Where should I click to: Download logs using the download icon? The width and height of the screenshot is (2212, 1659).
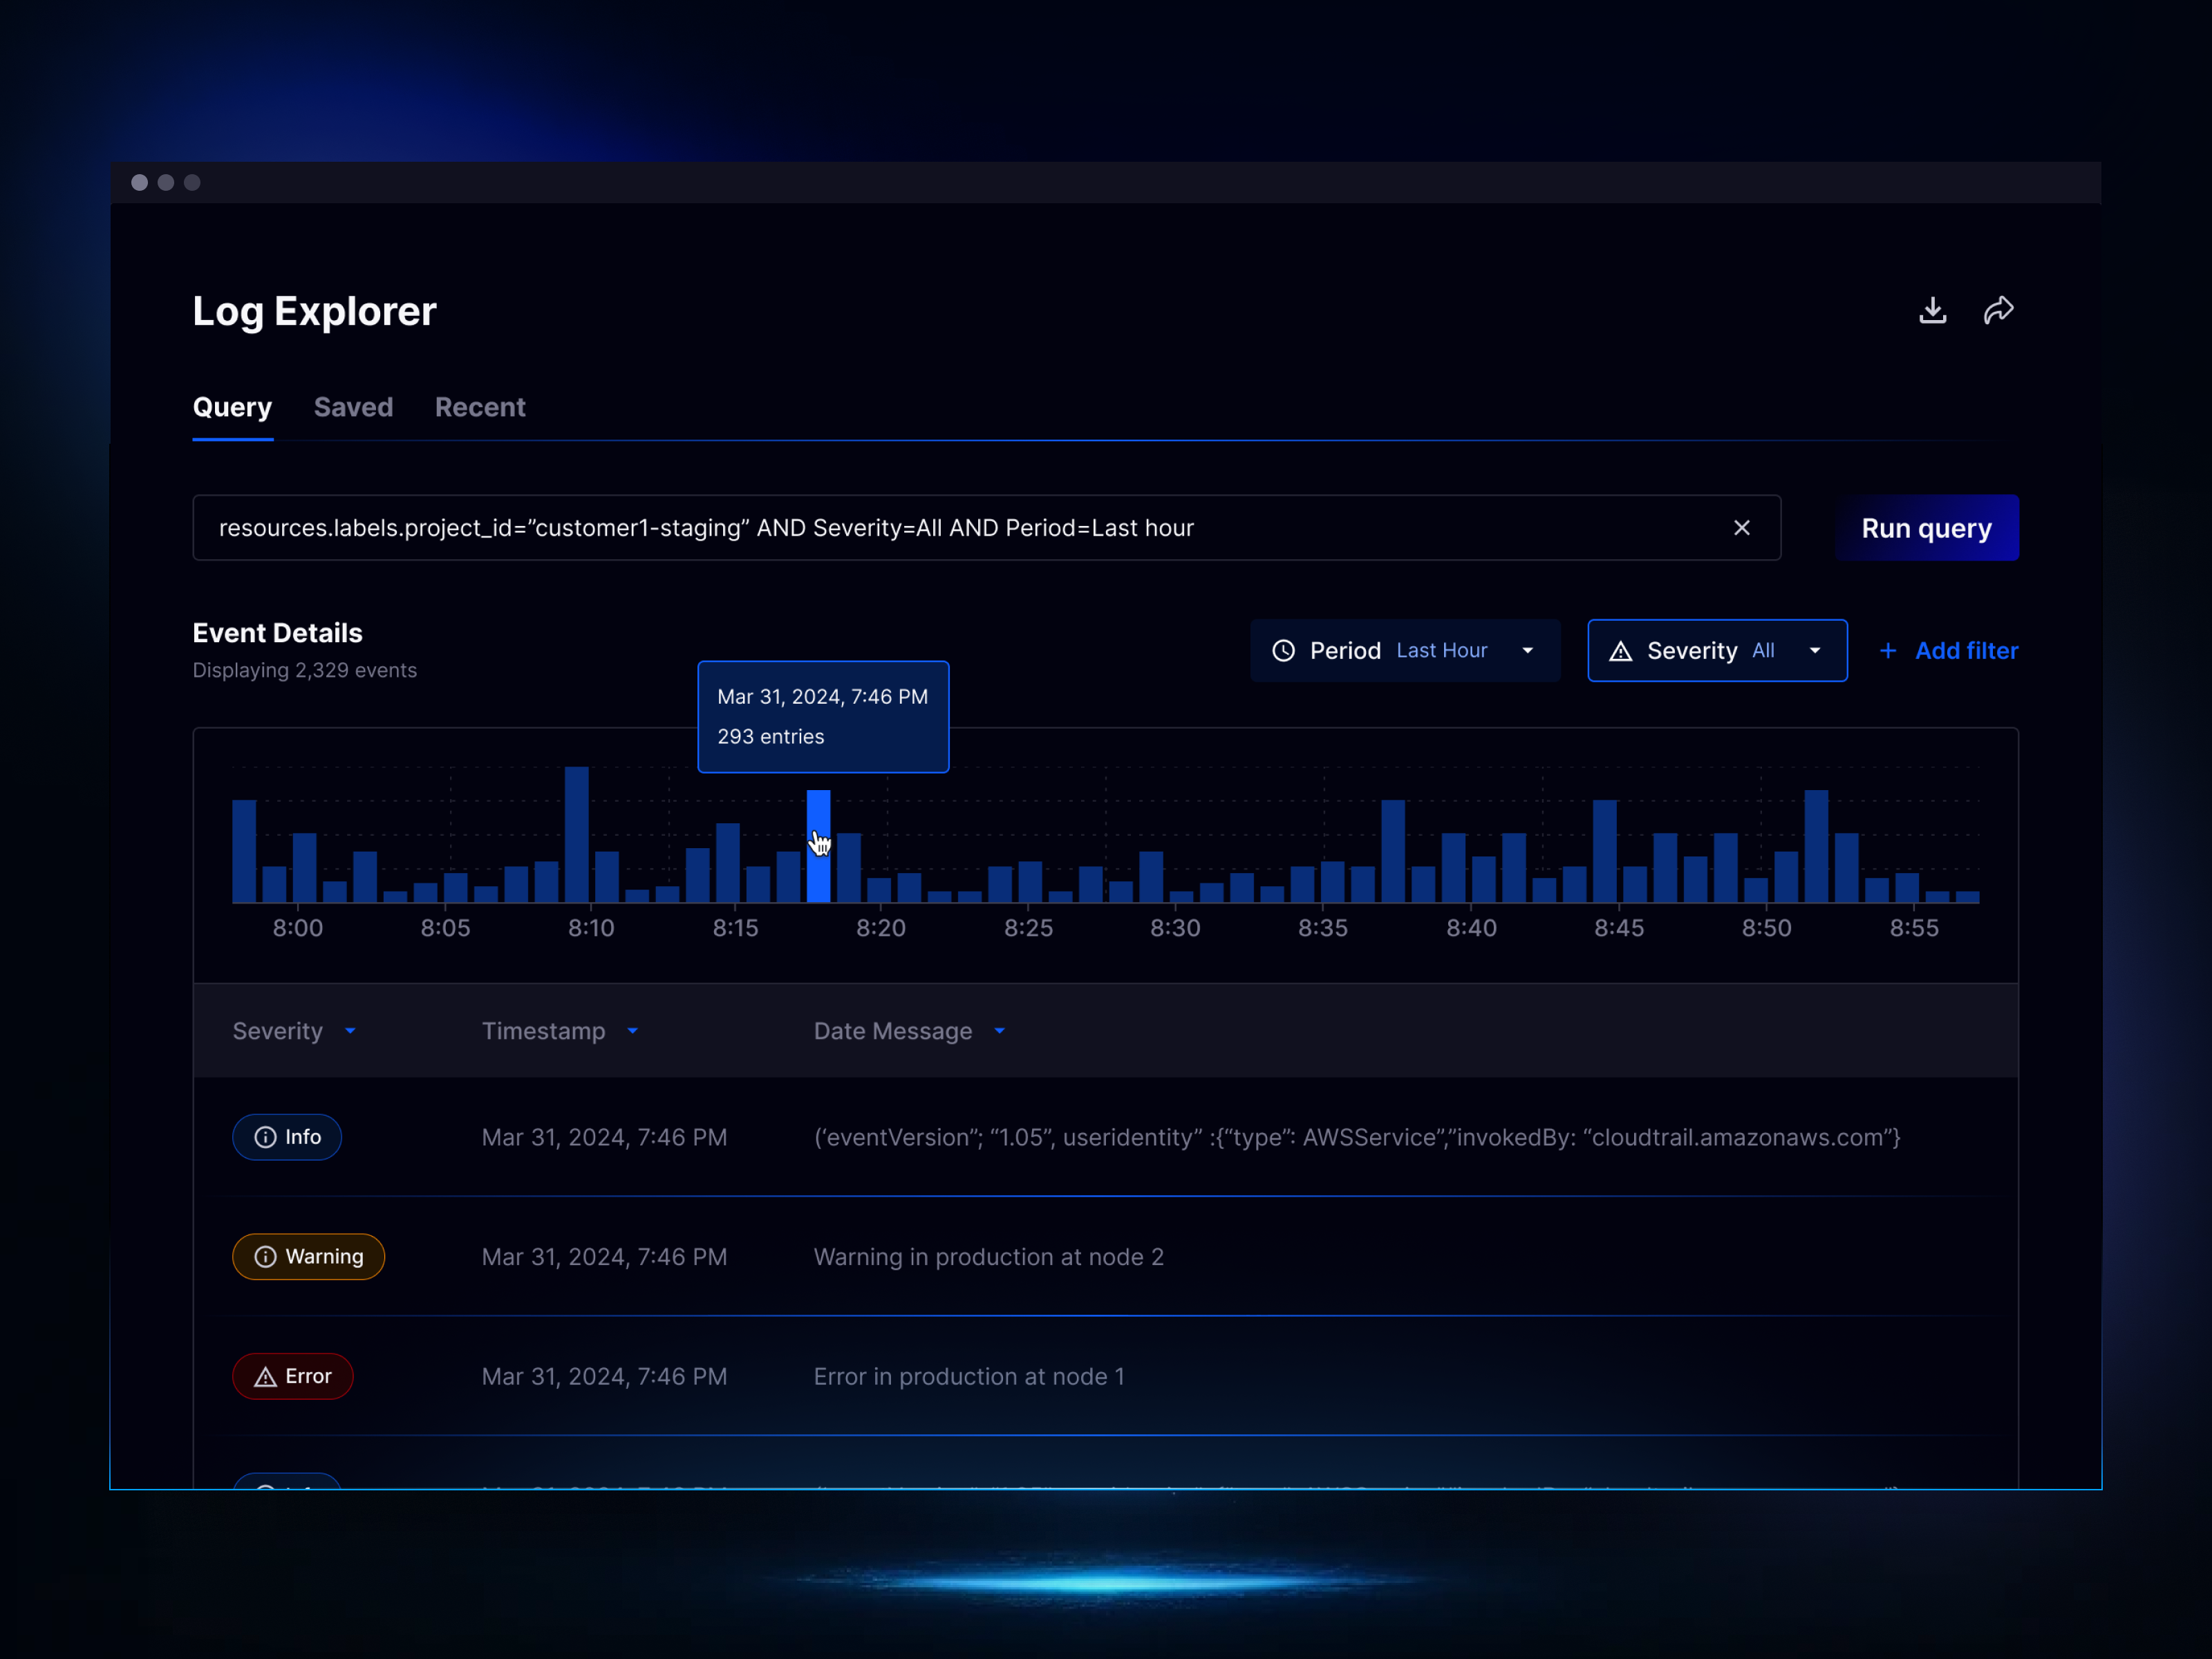point(1932,310)
